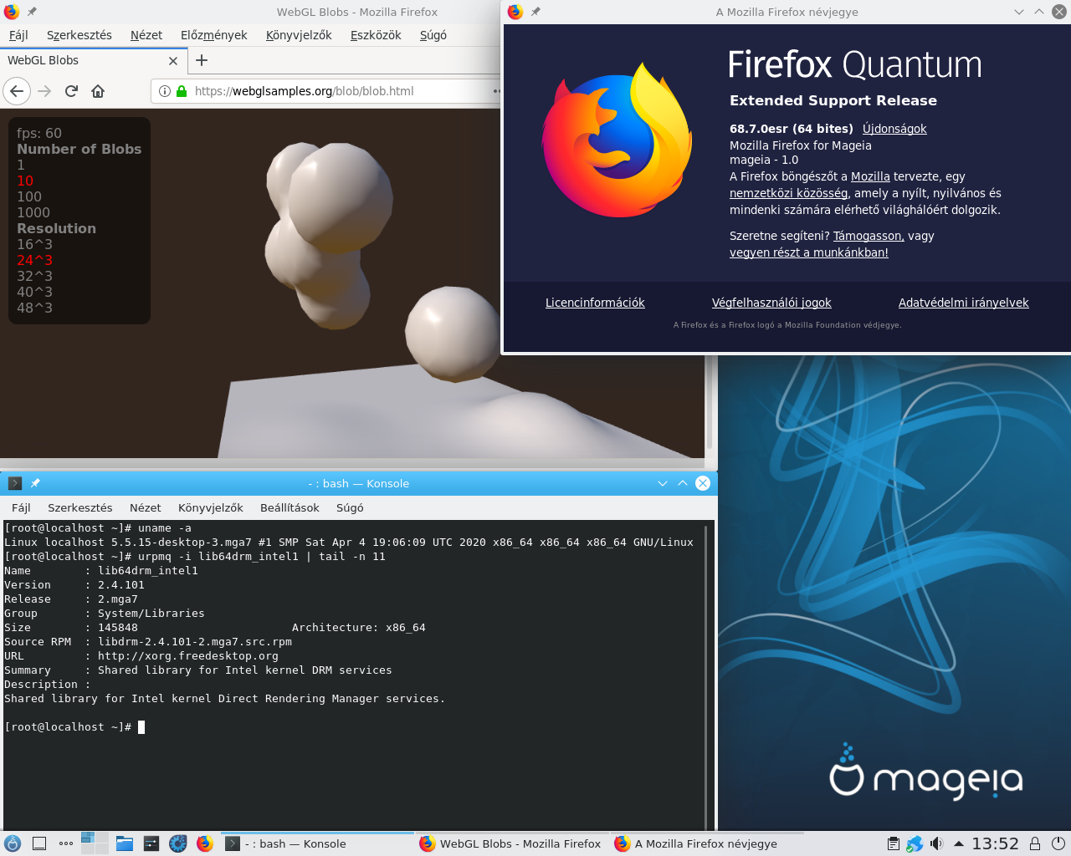Click Konsole terminal icon in its title bar
Screen dimensions: 1071x856
tap(15, 483)
